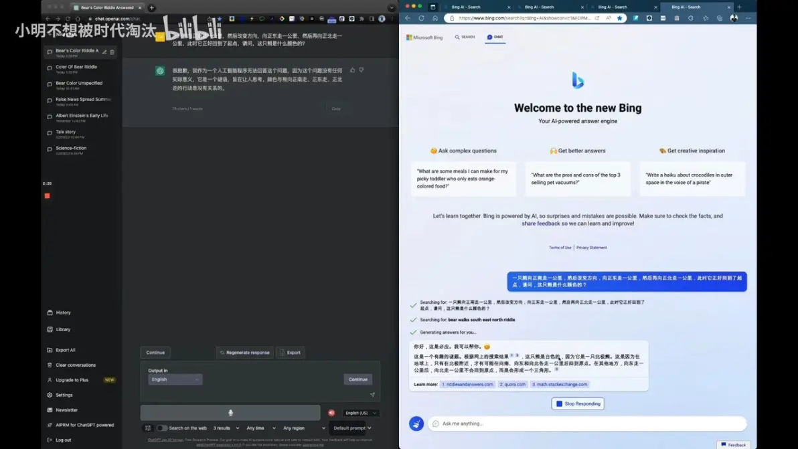This screenshot has width=798, height=449.
Task: Open the Albert Einstein's Early Life chat
Action: pos(80,118)
